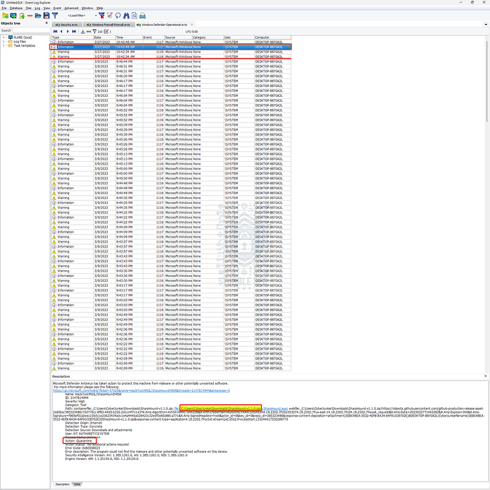Click the add computer toolbar icon
This screenshot has height=490, width=490.
click(13, 16)
